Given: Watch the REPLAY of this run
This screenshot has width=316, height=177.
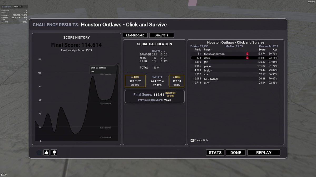Looking at the screenshot, I should (x=264, y=153).
